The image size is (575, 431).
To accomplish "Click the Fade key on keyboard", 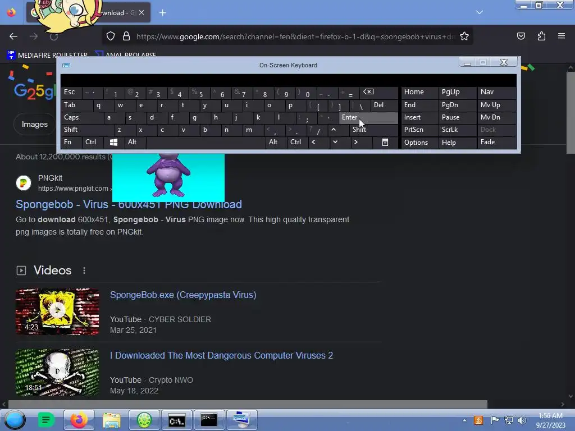I will pyautogui.click(x=496, y=142).
